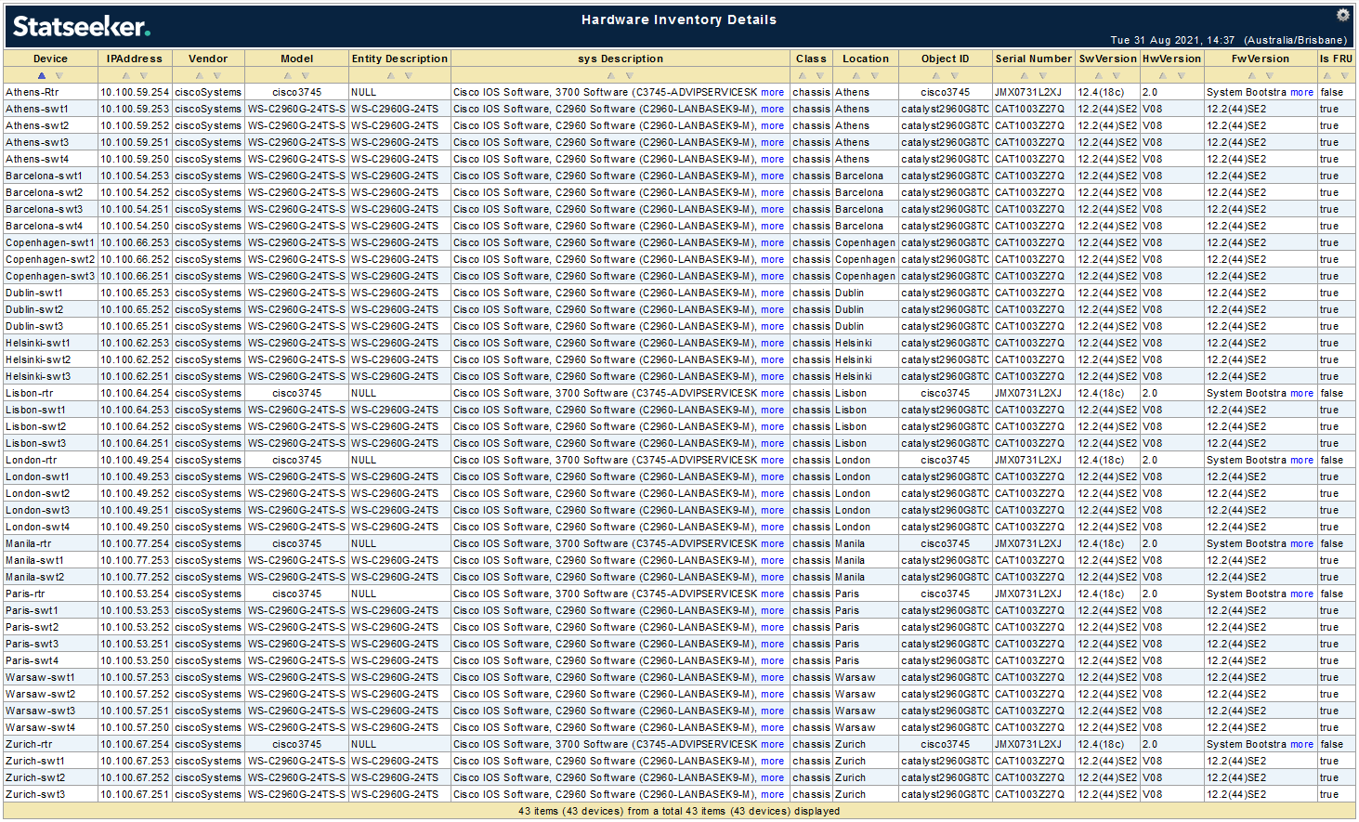Sort sys Description column descending
Image resolution: width=1359 pixels, height=822 pixels.
click(x=629, y=76)
